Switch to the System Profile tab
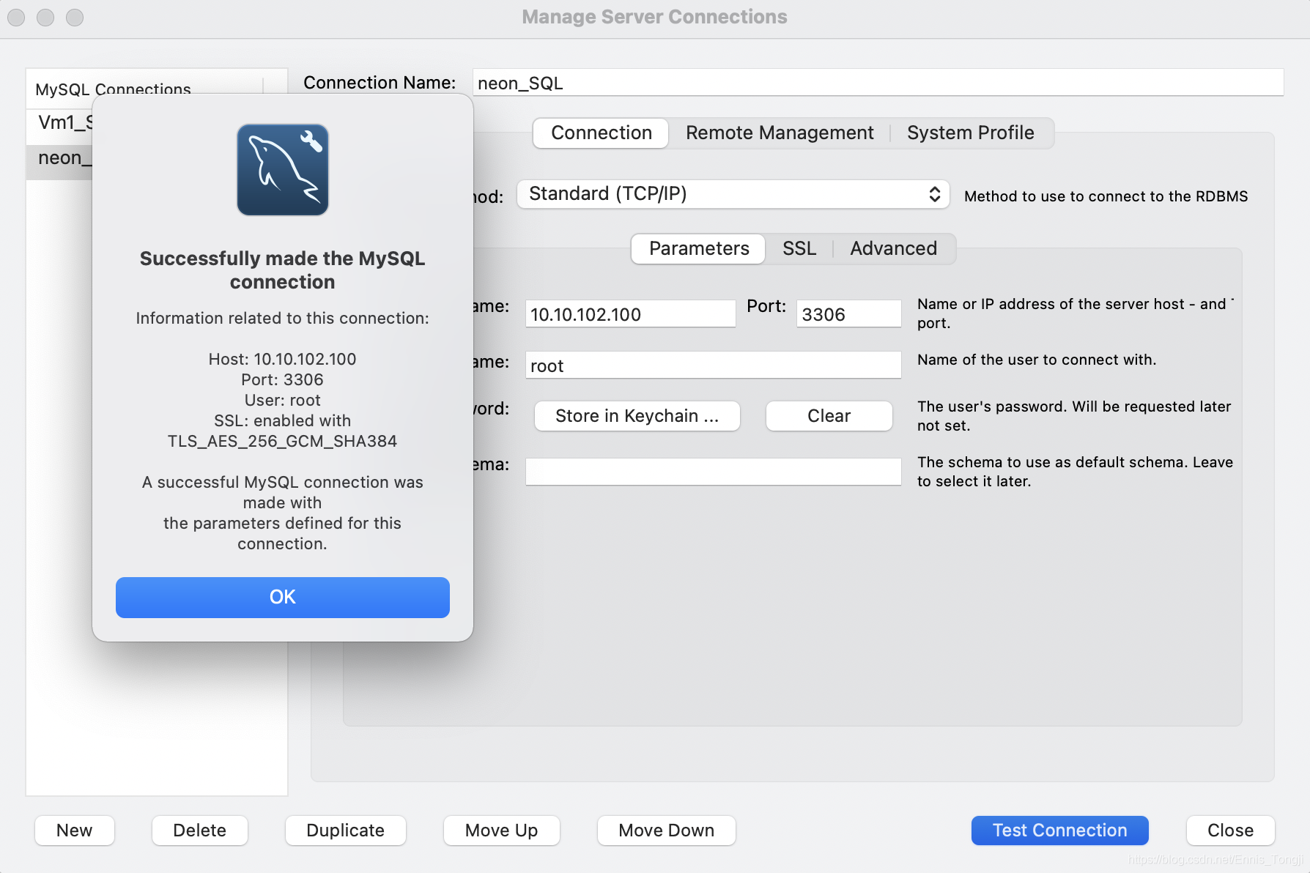Image resolution: width=1310 pixels, height=873 pixels. (970, 133)
